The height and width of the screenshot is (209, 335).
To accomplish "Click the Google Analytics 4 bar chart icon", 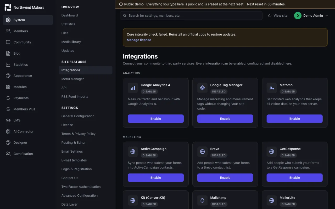I will [x=133, y=88].
